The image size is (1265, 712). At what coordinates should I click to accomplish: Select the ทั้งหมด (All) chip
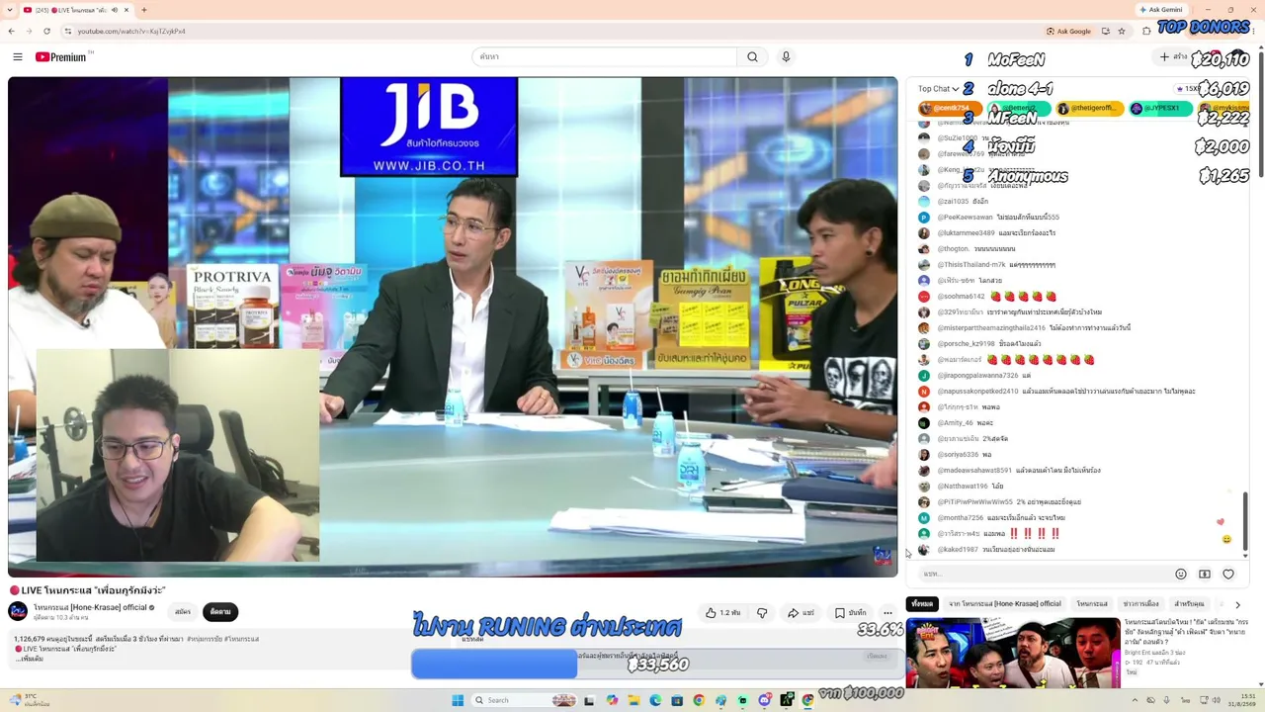point(922,604)
